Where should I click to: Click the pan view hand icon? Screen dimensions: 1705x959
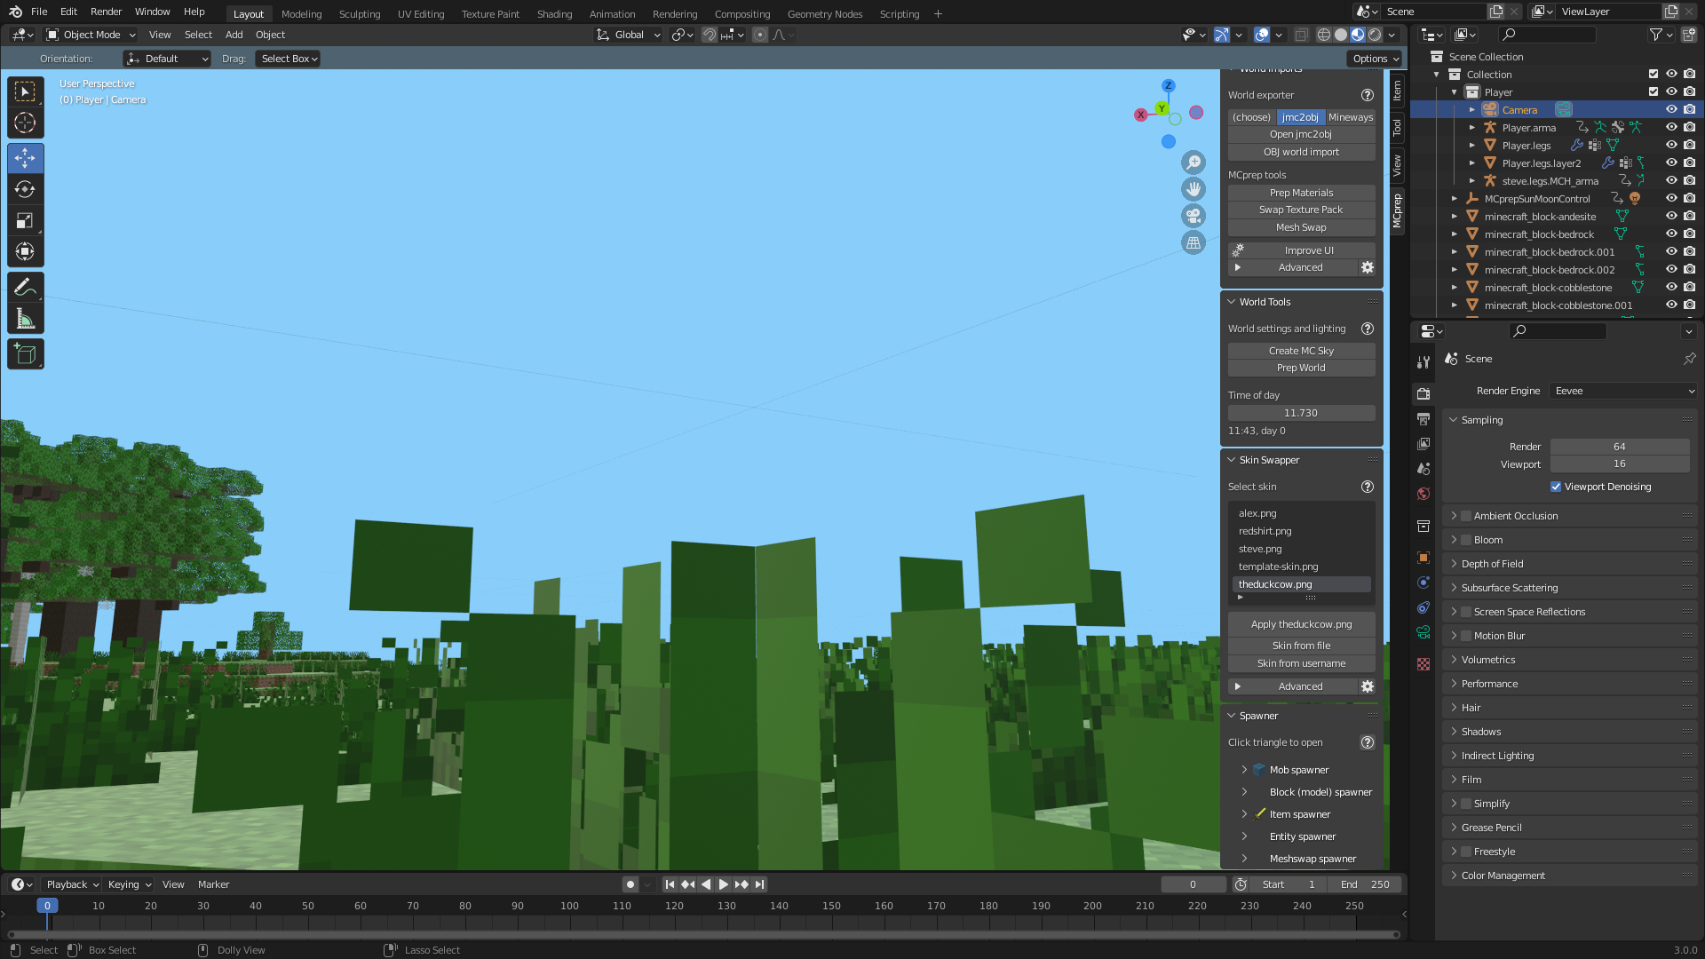coord(1193,189)
